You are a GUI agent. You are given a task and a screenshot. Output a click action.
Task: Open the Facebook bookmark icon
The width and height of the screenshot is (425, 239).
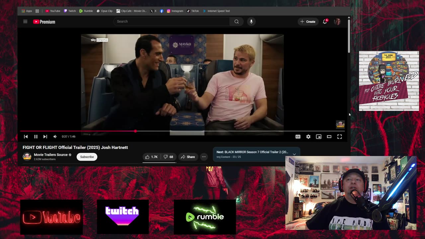point(162,11)
